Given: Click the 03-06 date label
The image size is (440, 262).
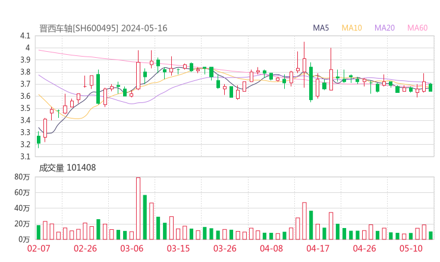Looking at the screenshot, I should click(x=131, y=248).
